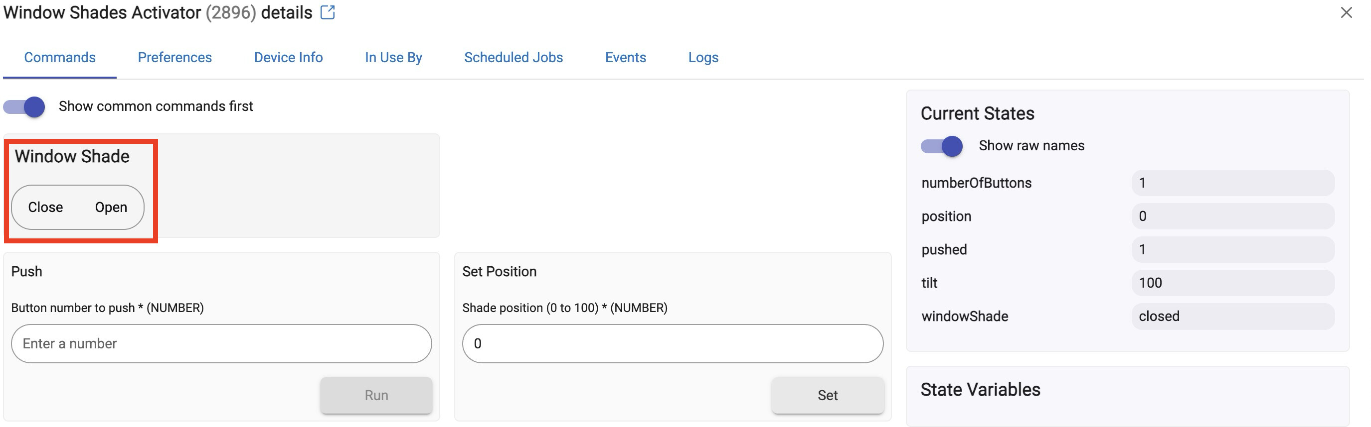Switch to the Preferences tab

(174, 57)
